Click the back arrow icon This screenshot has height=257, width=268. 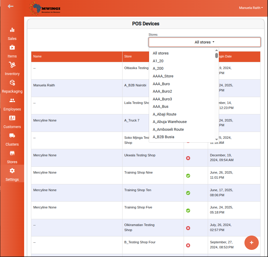coord(11,6)
